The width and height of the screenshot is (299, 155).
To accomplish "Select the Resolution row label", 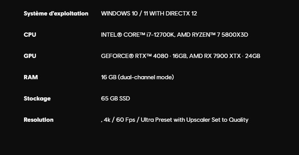I will pyautogui.click(x=38, y=120).
